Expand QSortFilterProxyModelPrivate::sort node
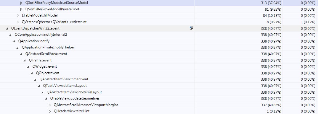Screen dimensions: 318x114 click(x=21, y=9)
